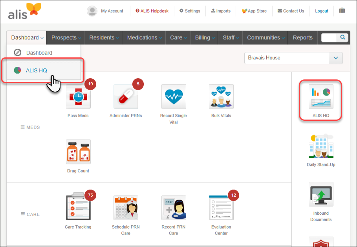Expand the Billing dropdown menu

click(x=205, y=38)
